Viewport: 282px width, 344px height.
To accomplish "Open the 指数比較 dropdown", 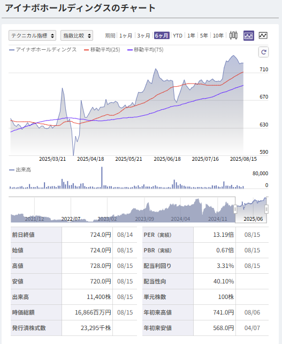I will [x=77, y=35].
